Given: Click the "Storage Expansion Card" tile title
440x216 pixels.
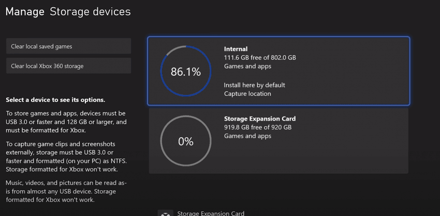Looking at the screenshot, I should 260,119.
